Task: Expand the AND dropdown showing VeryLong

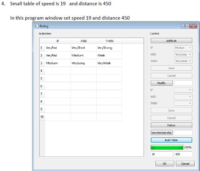Action: [183, 55]
